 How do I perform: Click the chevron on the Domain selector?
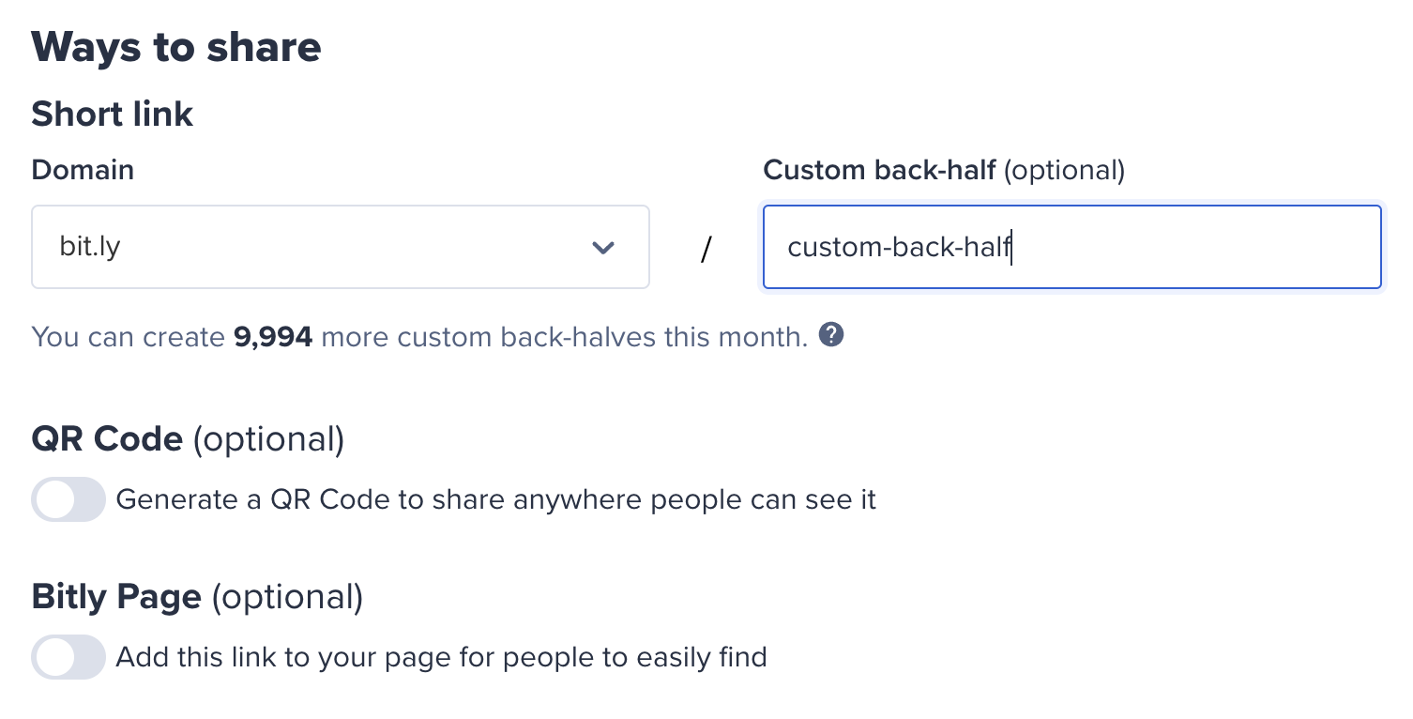click(605, 247)
